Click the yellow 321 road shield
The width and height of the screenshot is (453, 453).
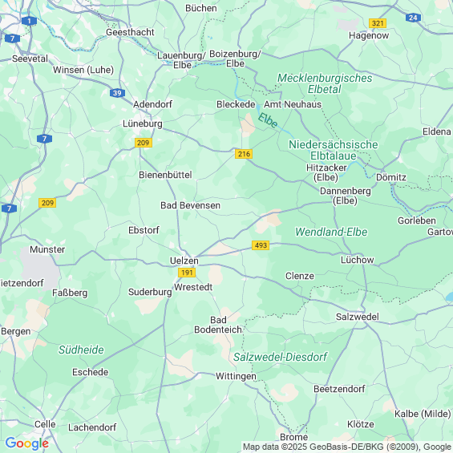pos(378,23)
